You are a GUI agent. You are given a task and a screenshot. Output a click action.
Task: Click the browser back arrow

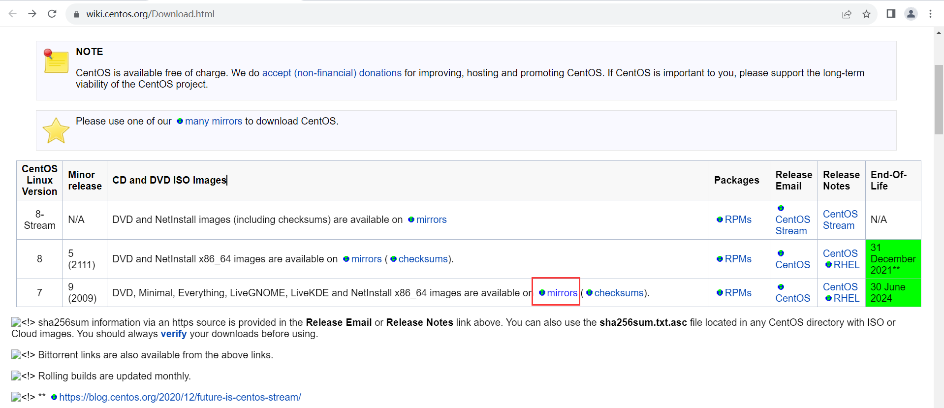[13, 14]
